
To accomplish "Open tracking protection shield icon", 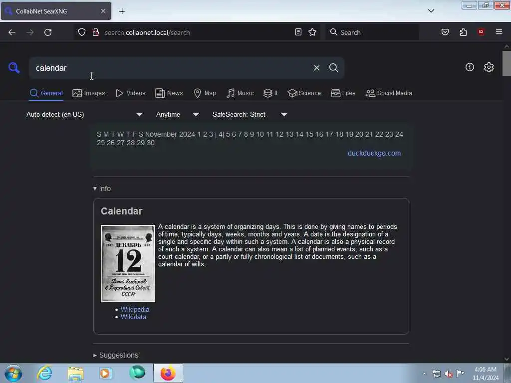I will point(82,32).
